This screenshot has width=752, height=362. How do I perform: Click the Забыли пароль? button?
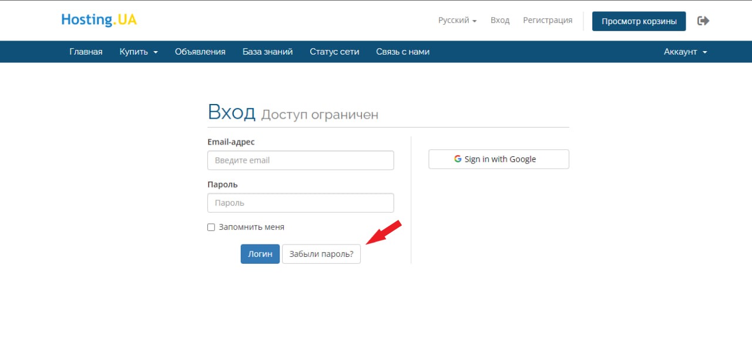point(321,254)
